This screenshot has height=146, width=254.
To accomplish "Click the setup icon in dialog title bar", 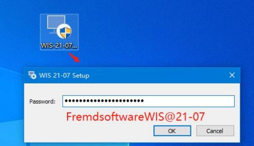I will point(32,75).
